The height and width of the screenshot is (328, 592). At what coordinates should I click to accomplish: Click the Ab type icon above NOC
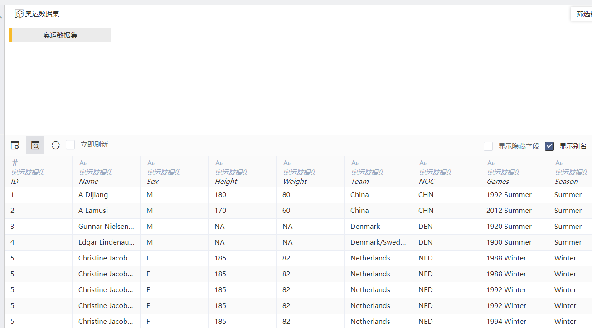click(x=423, y=163)
